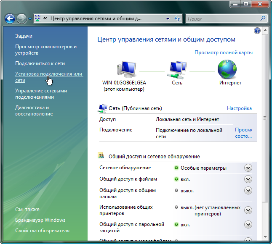Click the grey indicator for общим папкам

coord(176,190)
